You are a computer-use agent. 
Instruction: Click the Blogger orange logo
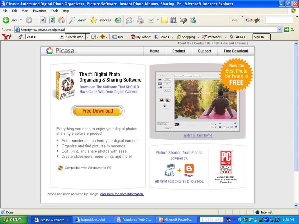[x=189, y=170]
